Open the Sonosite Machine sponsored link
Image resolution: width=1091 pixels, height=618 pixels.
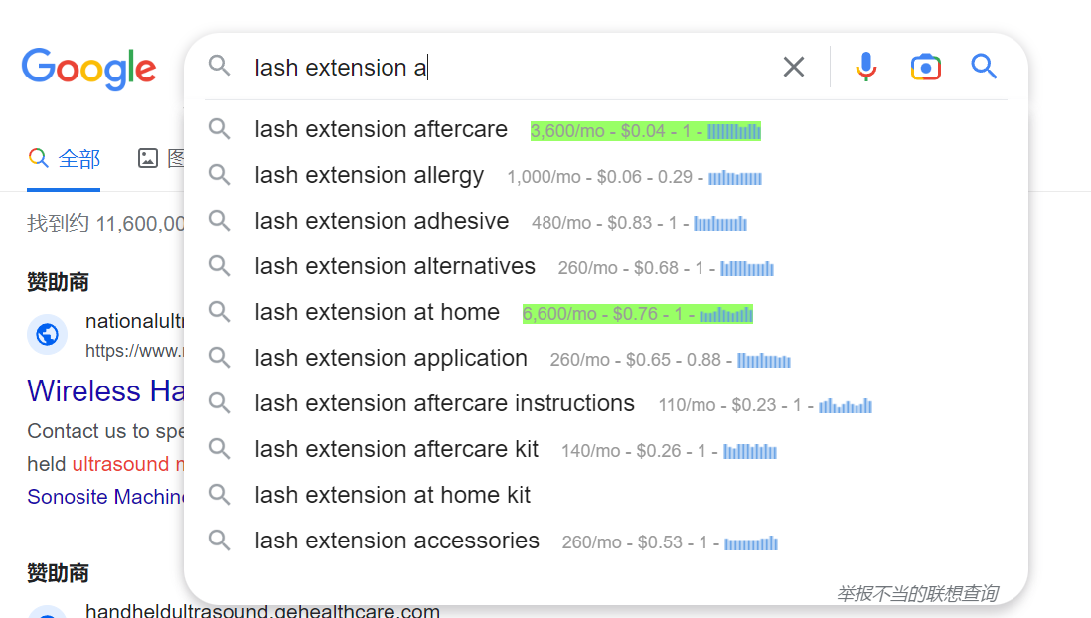pyautogui.click(x=105, y=496)
